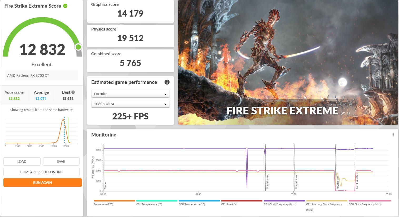This screenshot has width=399, height=217.
Task: Open the Estimated game performance info tooltip
Action: pos(167,82)
